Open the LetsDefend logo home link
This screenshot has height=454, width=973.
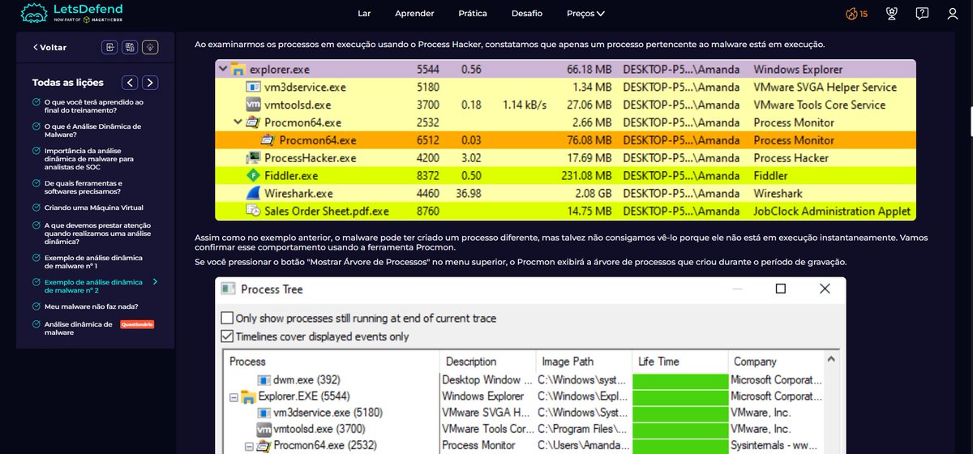[x=72, y=13]
